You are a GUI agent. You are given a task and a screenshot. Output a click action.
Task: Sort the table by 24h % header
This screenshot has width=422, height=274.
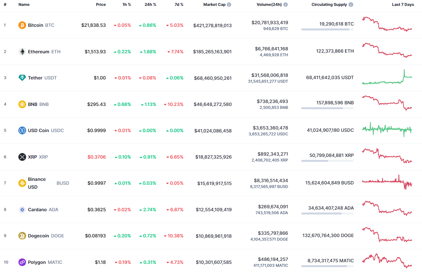(150, 4)
